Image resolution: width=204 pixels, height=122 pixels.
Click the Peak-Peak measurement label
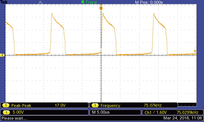pyautogui.click(x=21, y=105)
